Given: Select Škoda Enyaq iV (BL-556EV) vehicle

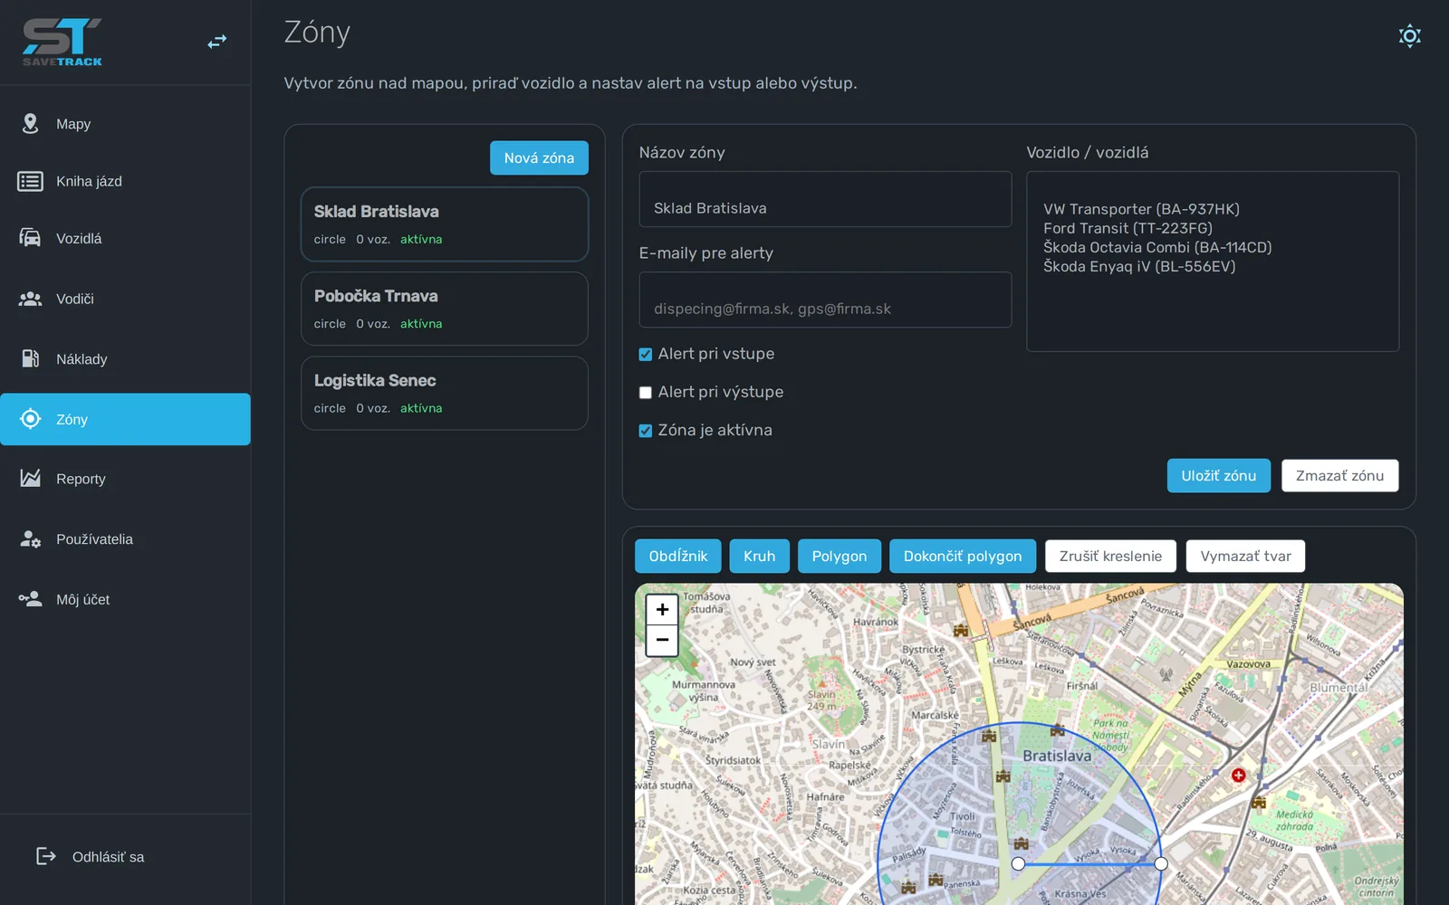Looking at the screenshot, I should point(1139,266).
